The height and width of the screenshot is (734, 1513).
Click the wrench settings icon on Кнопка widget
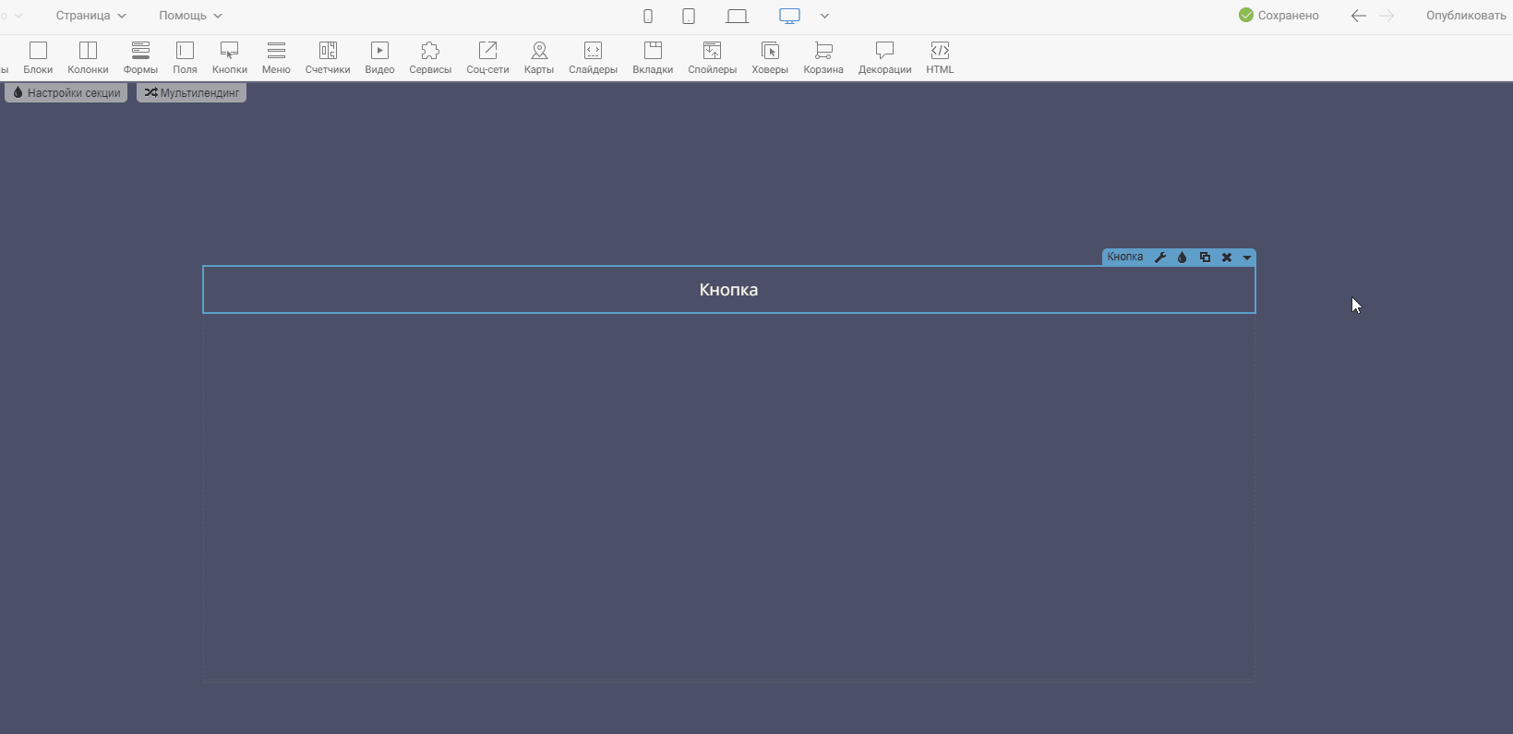pos(1160,258)
